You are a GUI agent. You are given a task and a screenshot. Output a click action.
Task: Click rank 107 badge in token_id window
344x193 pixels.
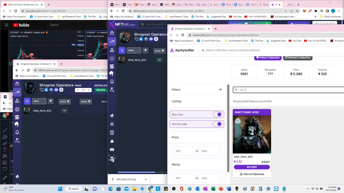tap(159, 60)
